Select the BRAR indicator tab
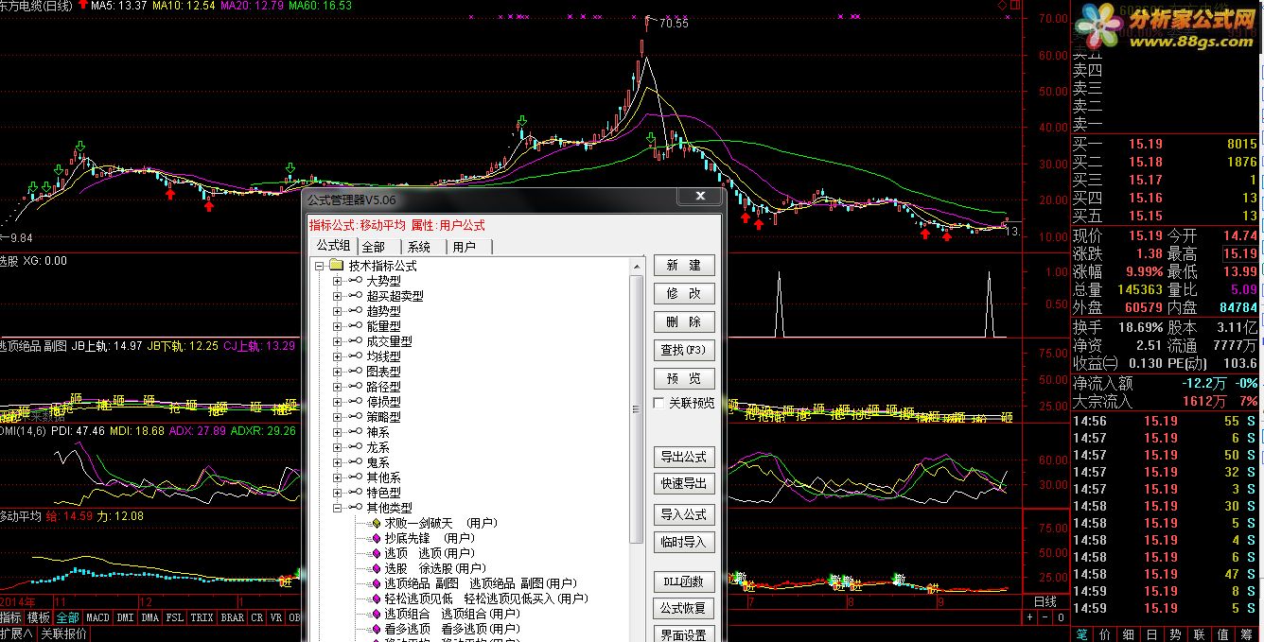The image size is (1264, 642). coord(232,617)
